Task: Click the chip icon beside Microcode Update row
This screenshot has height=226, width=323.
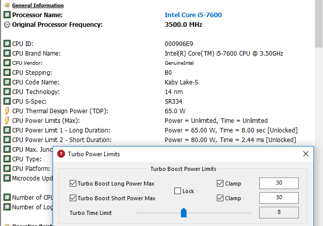Action: (x=7, y=178)
